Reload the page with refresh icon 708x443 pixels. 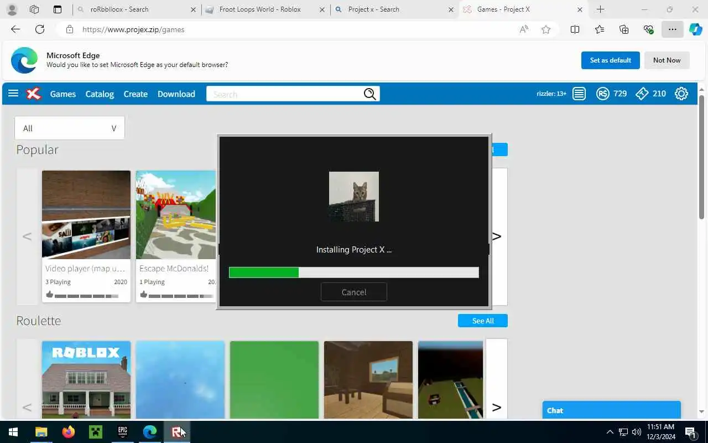point(40,29)
